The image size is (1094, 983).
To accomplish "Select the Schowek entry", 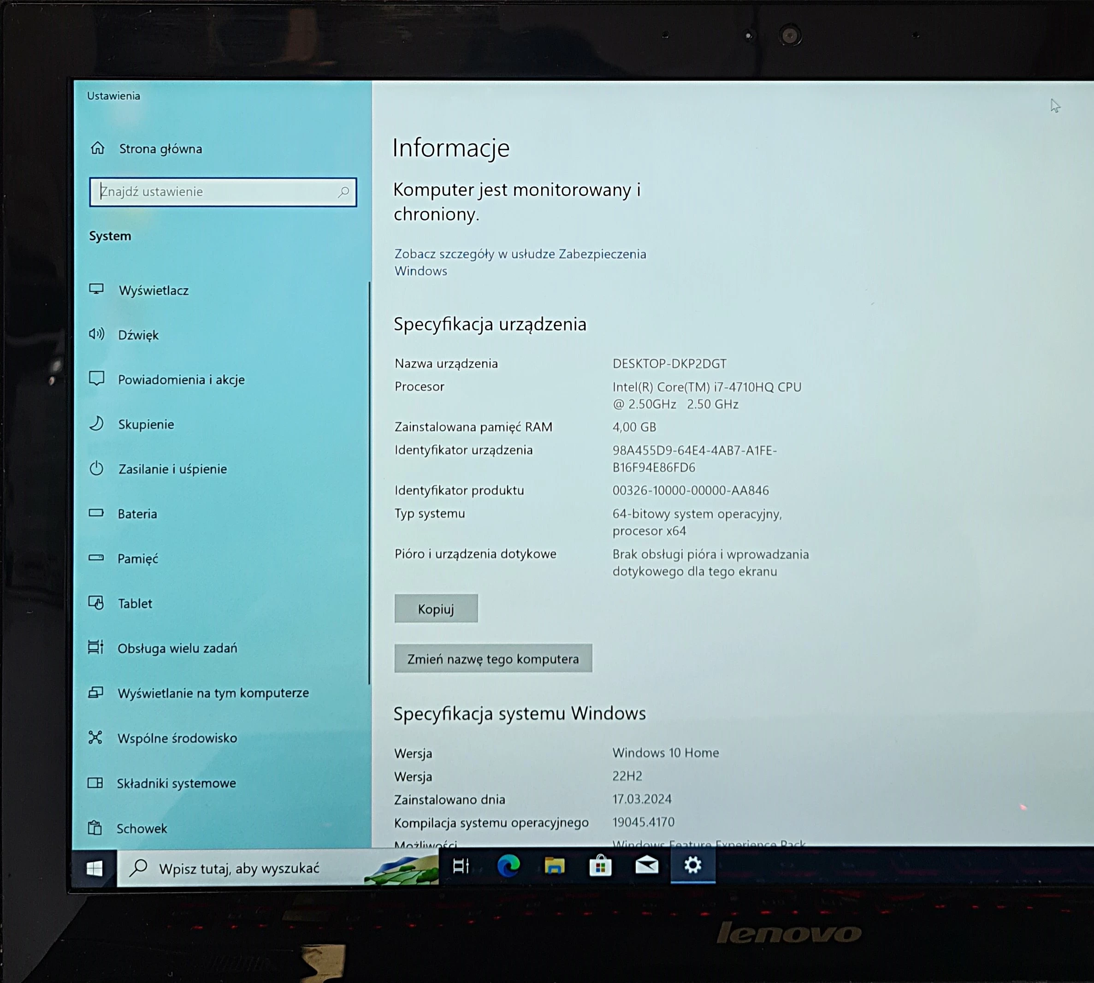I will pos(142,828).
